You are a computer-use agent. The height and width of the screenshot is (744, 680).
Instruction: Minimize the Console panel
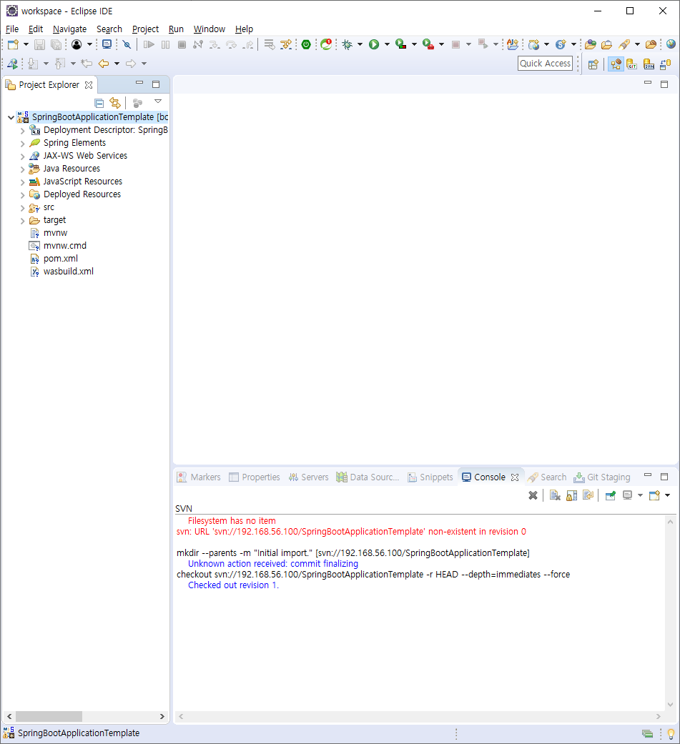[x=648, y=475]
